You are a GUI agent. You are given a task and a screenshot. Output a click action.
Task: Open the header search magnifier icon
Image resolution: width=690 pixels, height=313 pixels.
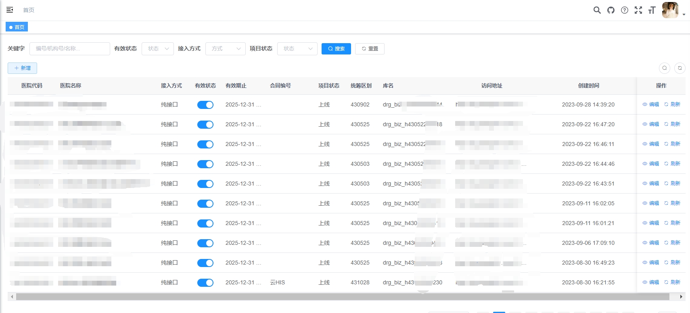coord(597,10)
